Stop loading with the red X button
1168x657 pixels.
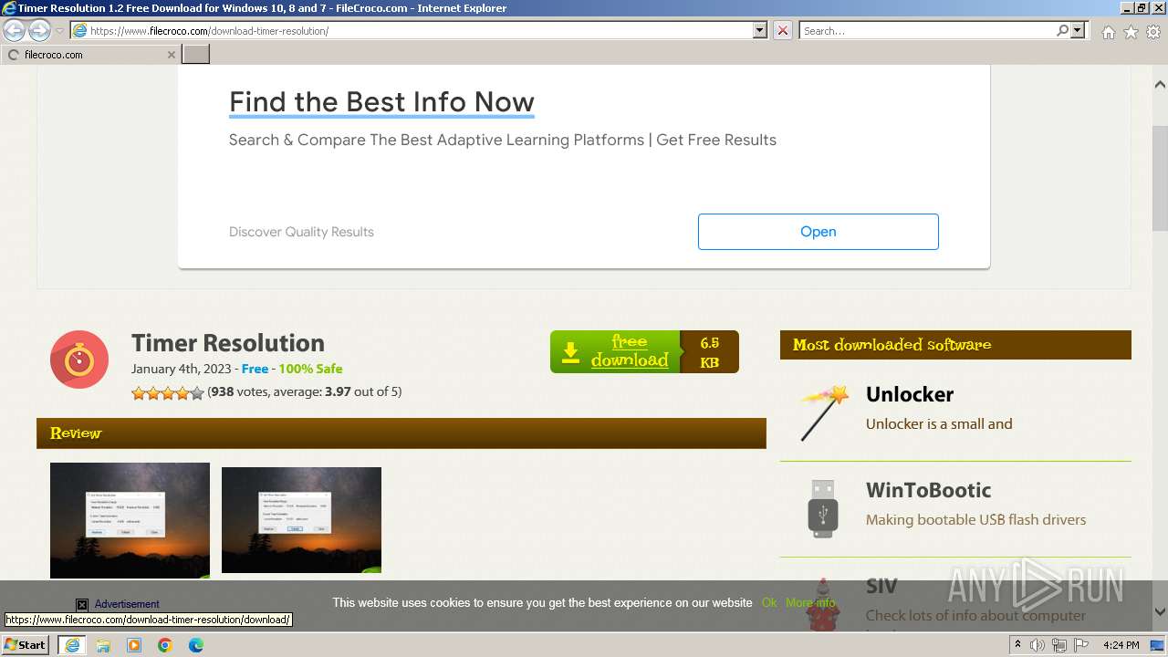[x=783, y=30]
